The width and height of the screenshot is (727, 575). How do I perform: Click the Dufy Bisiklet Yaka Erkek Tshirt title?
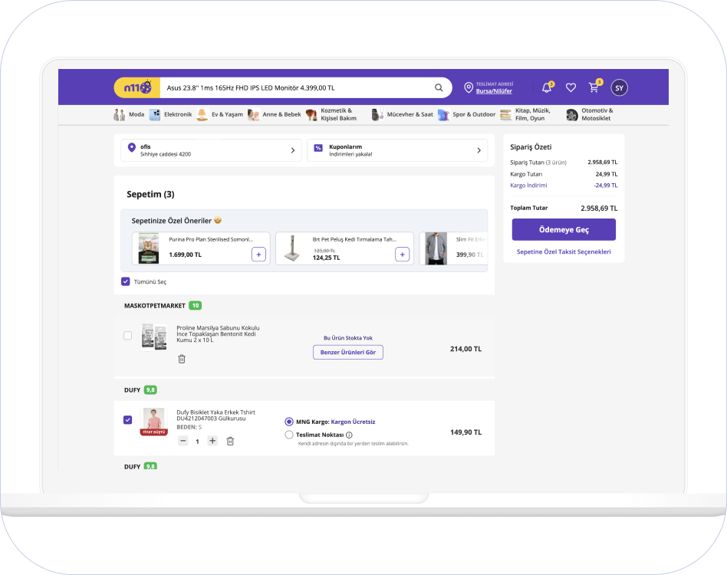[215, 415]
